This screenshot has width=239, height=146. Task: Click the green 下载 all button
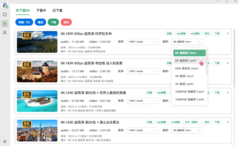click(x=53, y=22)
